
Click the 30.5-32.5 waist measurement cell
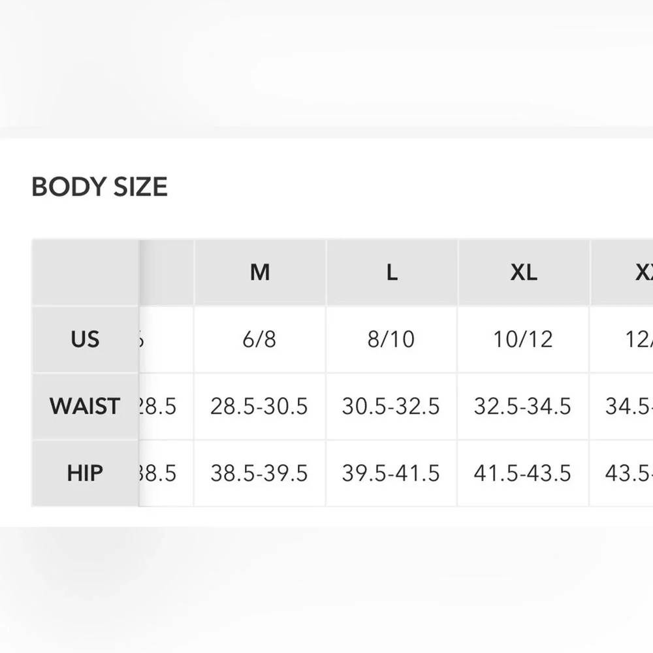pos(391,406)
